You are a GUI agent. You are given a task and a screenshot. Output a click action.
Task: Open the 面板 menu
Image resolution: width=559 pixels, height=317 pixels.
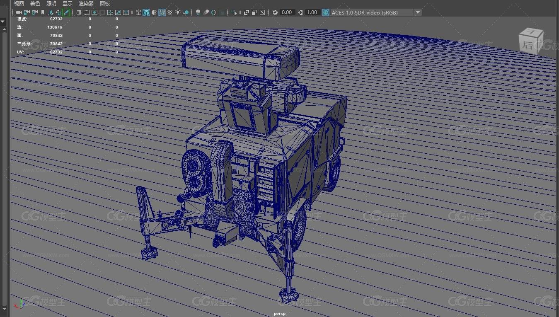pos(105,3)
